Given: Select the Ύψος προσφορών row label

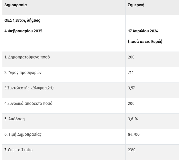Looking at the screenshot, I should tap(23, 72).
